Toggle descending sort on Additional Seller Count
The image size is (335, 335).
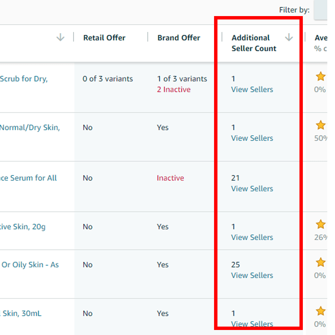288,38
